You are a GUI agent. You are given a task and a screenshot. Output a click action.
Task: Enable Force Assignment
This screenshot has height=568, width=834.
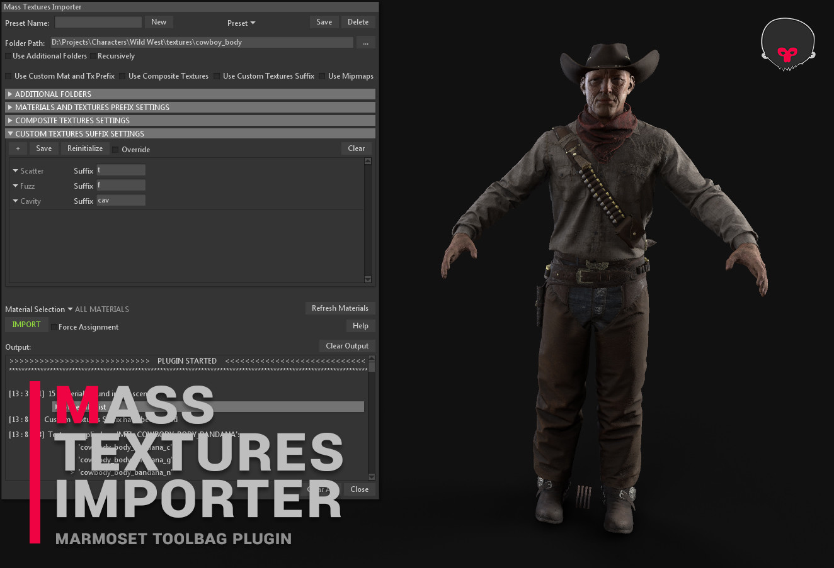(x=54, y=326)
